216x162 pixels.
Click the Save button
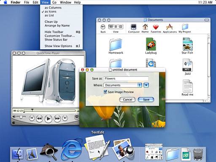pos(146,100)
